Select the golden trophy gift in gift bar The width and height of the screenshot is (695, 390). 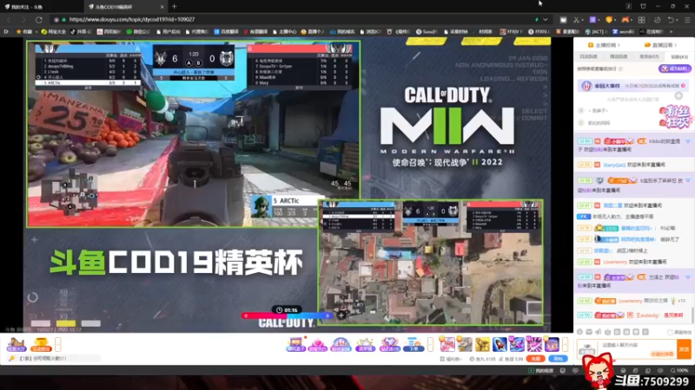click(482, 344)
